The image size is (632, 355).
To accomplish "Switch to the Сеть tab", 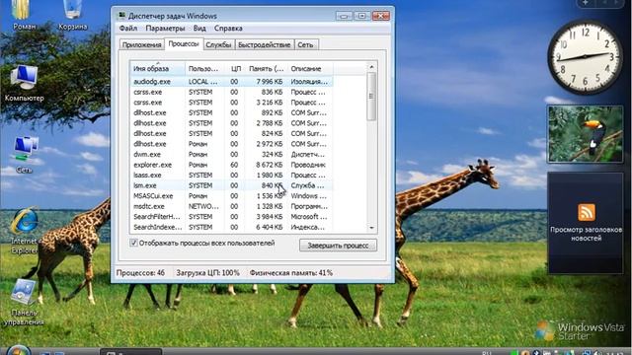I will click(x=305, y=44).
